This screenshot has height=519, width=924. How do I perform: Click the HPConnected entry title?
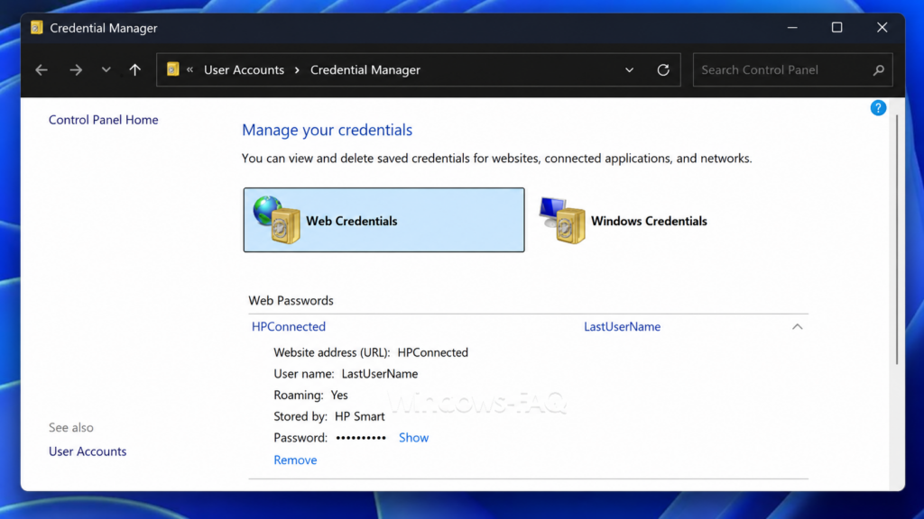[288, 326]
